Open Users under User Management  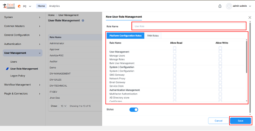pos(14,62)
